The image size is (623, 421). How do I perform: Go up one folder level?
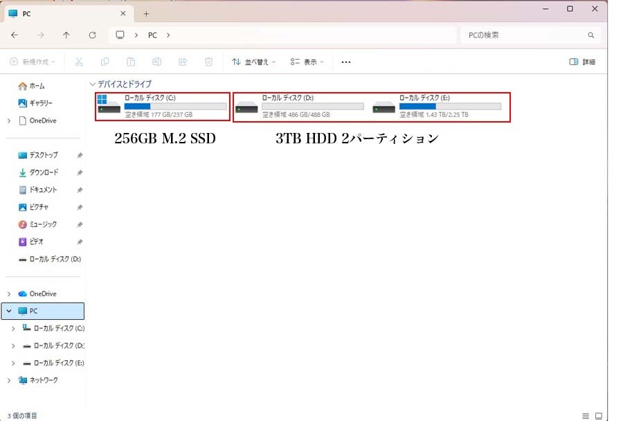tap(66, 35)
